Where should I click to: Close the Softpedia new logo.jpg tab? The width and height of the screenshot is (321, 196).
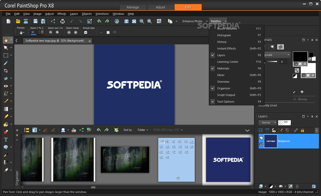click(90, 41)
